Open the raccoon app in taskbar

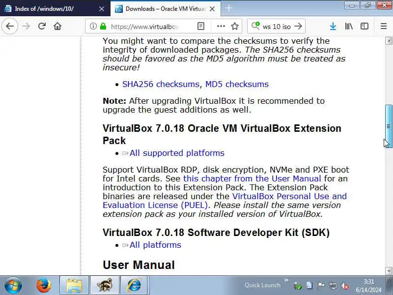105,285
